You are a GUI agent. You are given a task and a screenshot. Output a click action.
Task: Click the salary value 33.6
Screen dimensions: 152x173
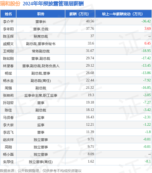[x=91, y=43]
